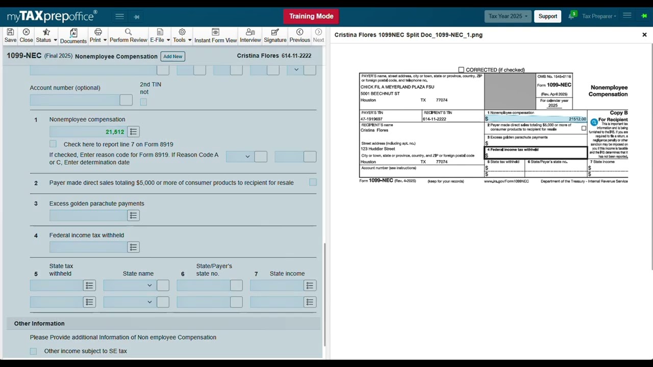Toggle box beside first State/Payer's state no.
Viewport: 653px width, 367px height.
[236, 286]
